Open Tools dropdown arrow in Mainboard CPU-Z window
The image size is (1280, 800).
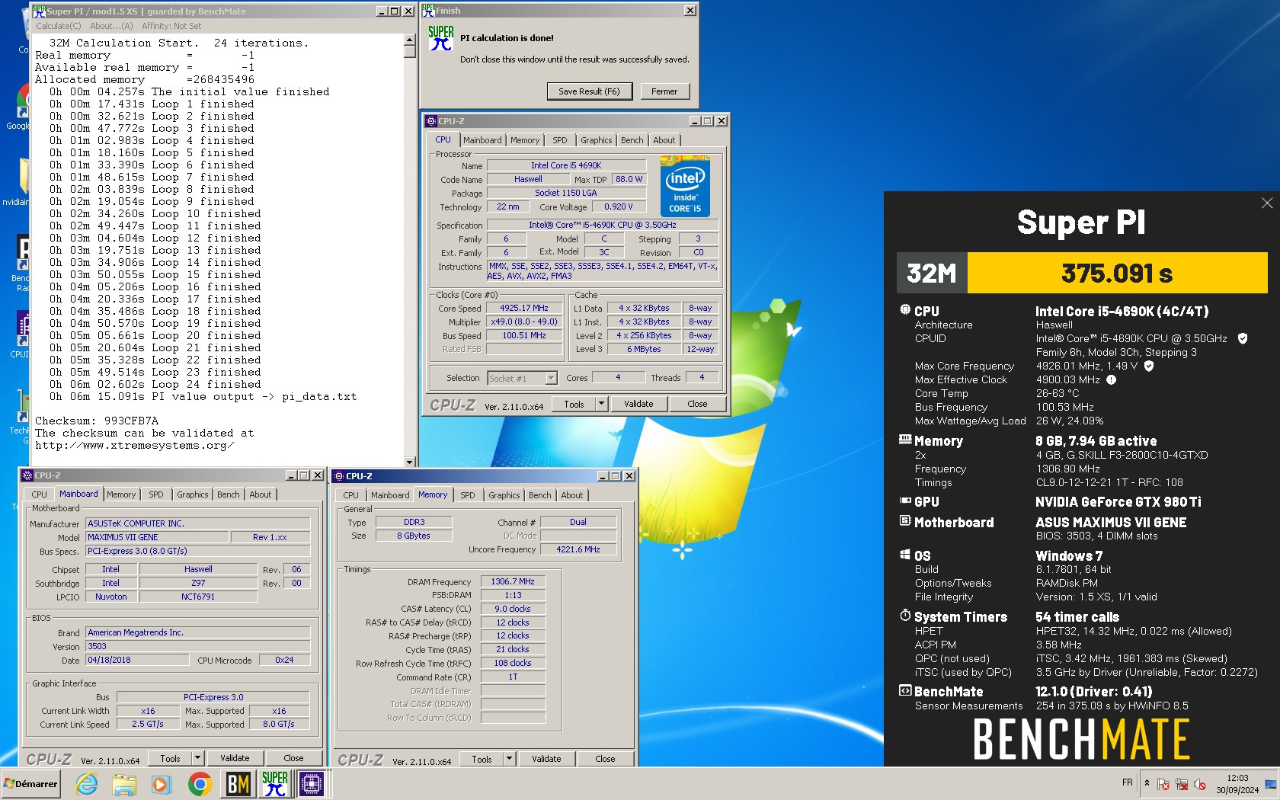click(x=197, y=758)
